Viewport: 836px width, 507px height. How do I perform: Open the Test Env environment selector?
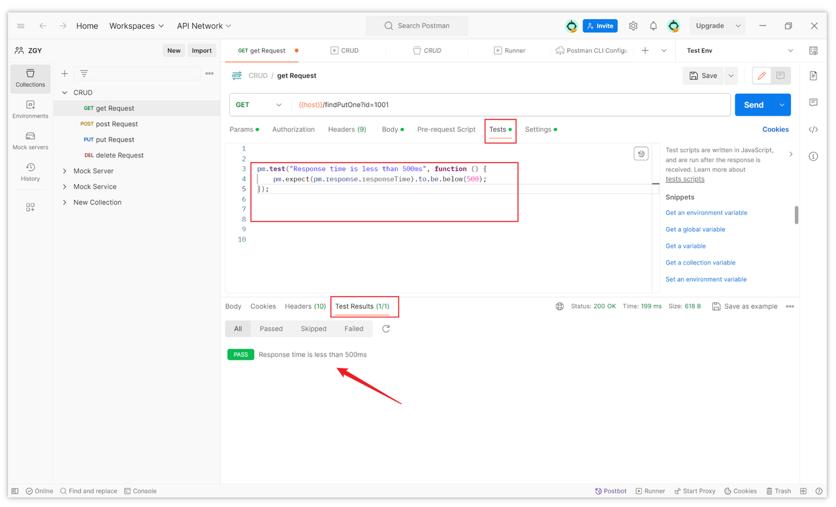coord(739,50)
